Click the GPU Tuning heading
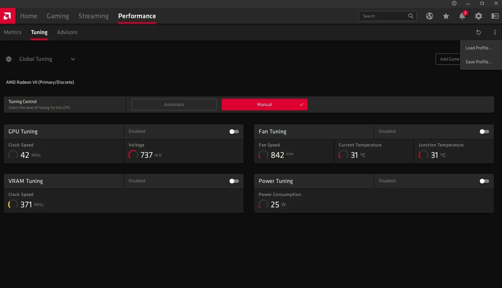The height and width of the screenshot is (288, 502). pyautogui.click(x=23, y=132)
